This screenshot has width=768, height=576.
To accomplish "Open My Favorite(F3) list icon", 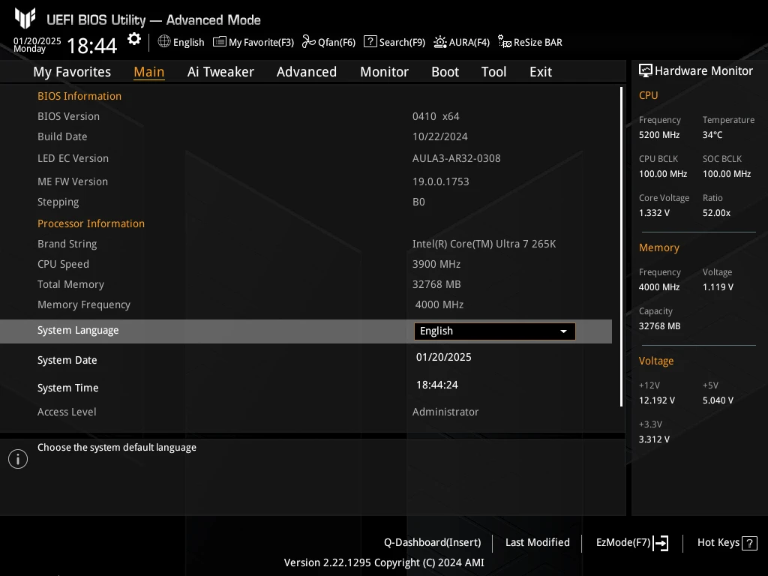I will point(220,42).
